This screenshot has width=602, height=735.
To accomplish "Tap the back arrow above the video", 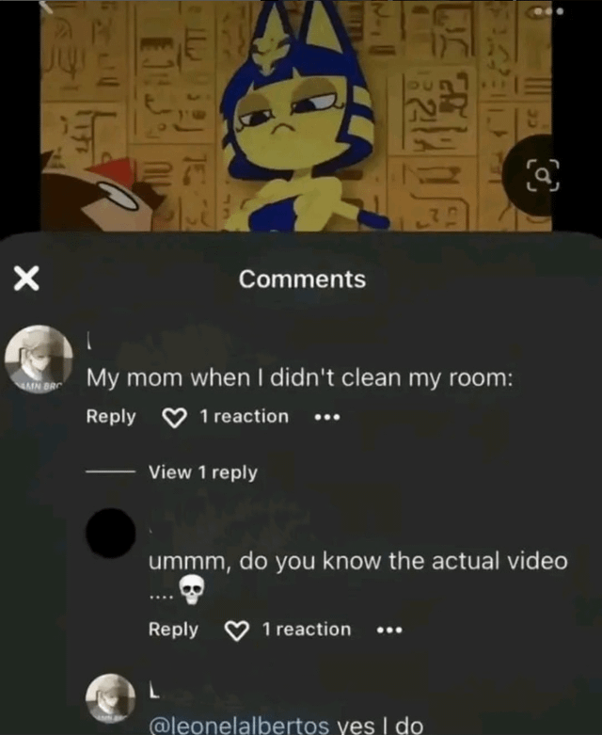I will (46, 7).
